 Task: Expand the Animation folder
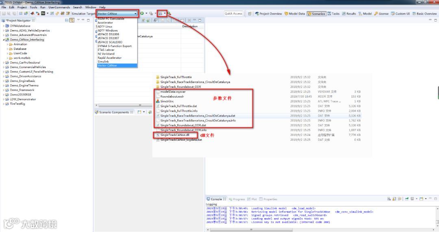[7, 44]
